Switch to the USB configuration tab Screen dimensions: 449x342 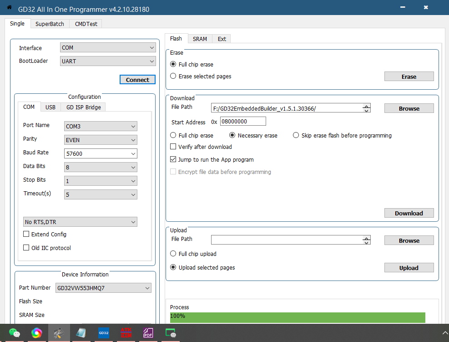50,107
